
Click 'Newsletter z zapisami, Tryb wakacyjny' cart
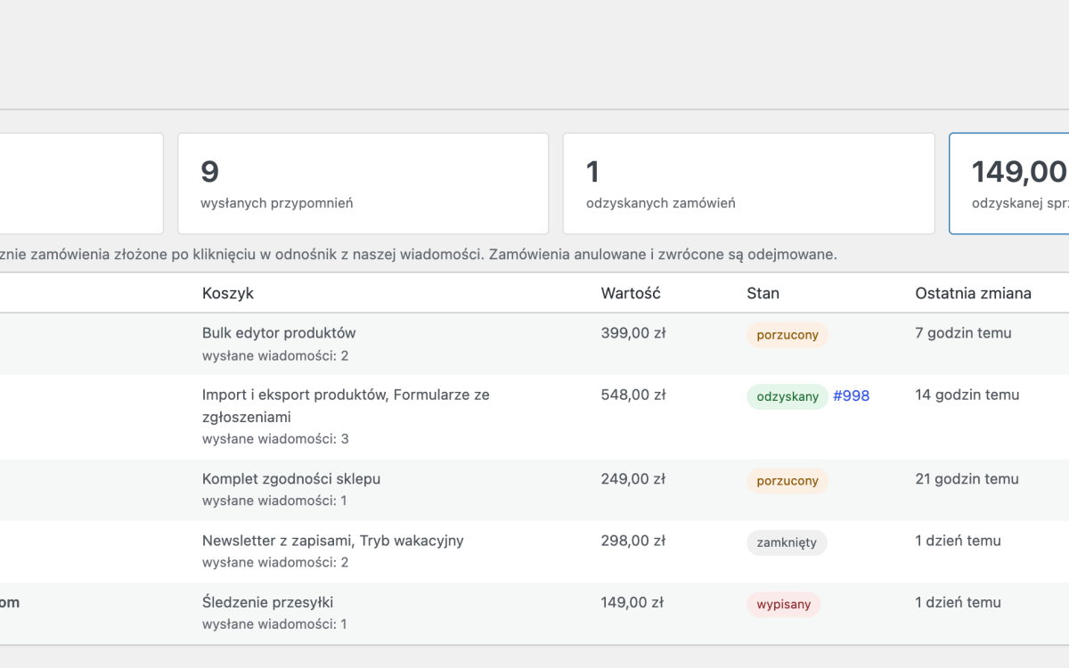(333, 541)
